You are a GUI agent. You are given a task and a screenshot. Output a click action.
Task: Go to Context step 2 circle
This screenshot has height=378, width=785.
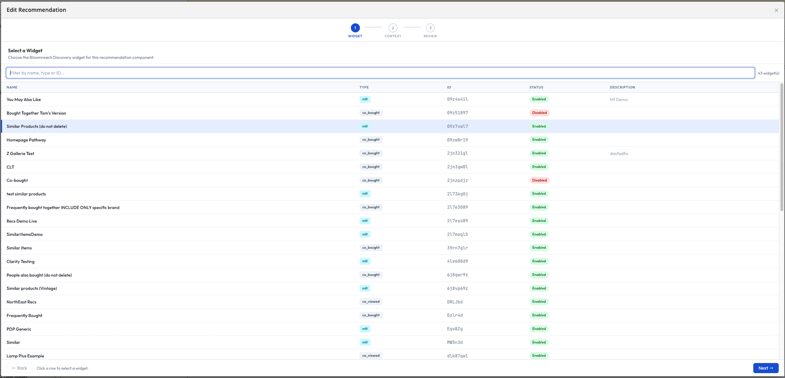(393, 28)
